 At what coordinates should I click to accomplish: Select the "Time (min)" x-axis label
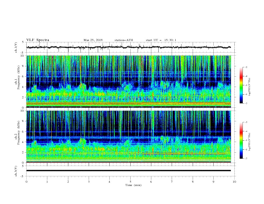[133, 185]
